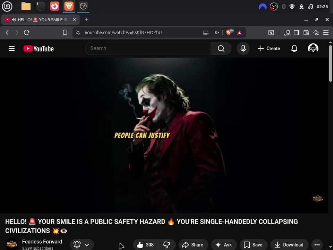The image size is (333, 250).
Task: Open the Fearless Forward channel name link
Action: [x=42, y=242]
